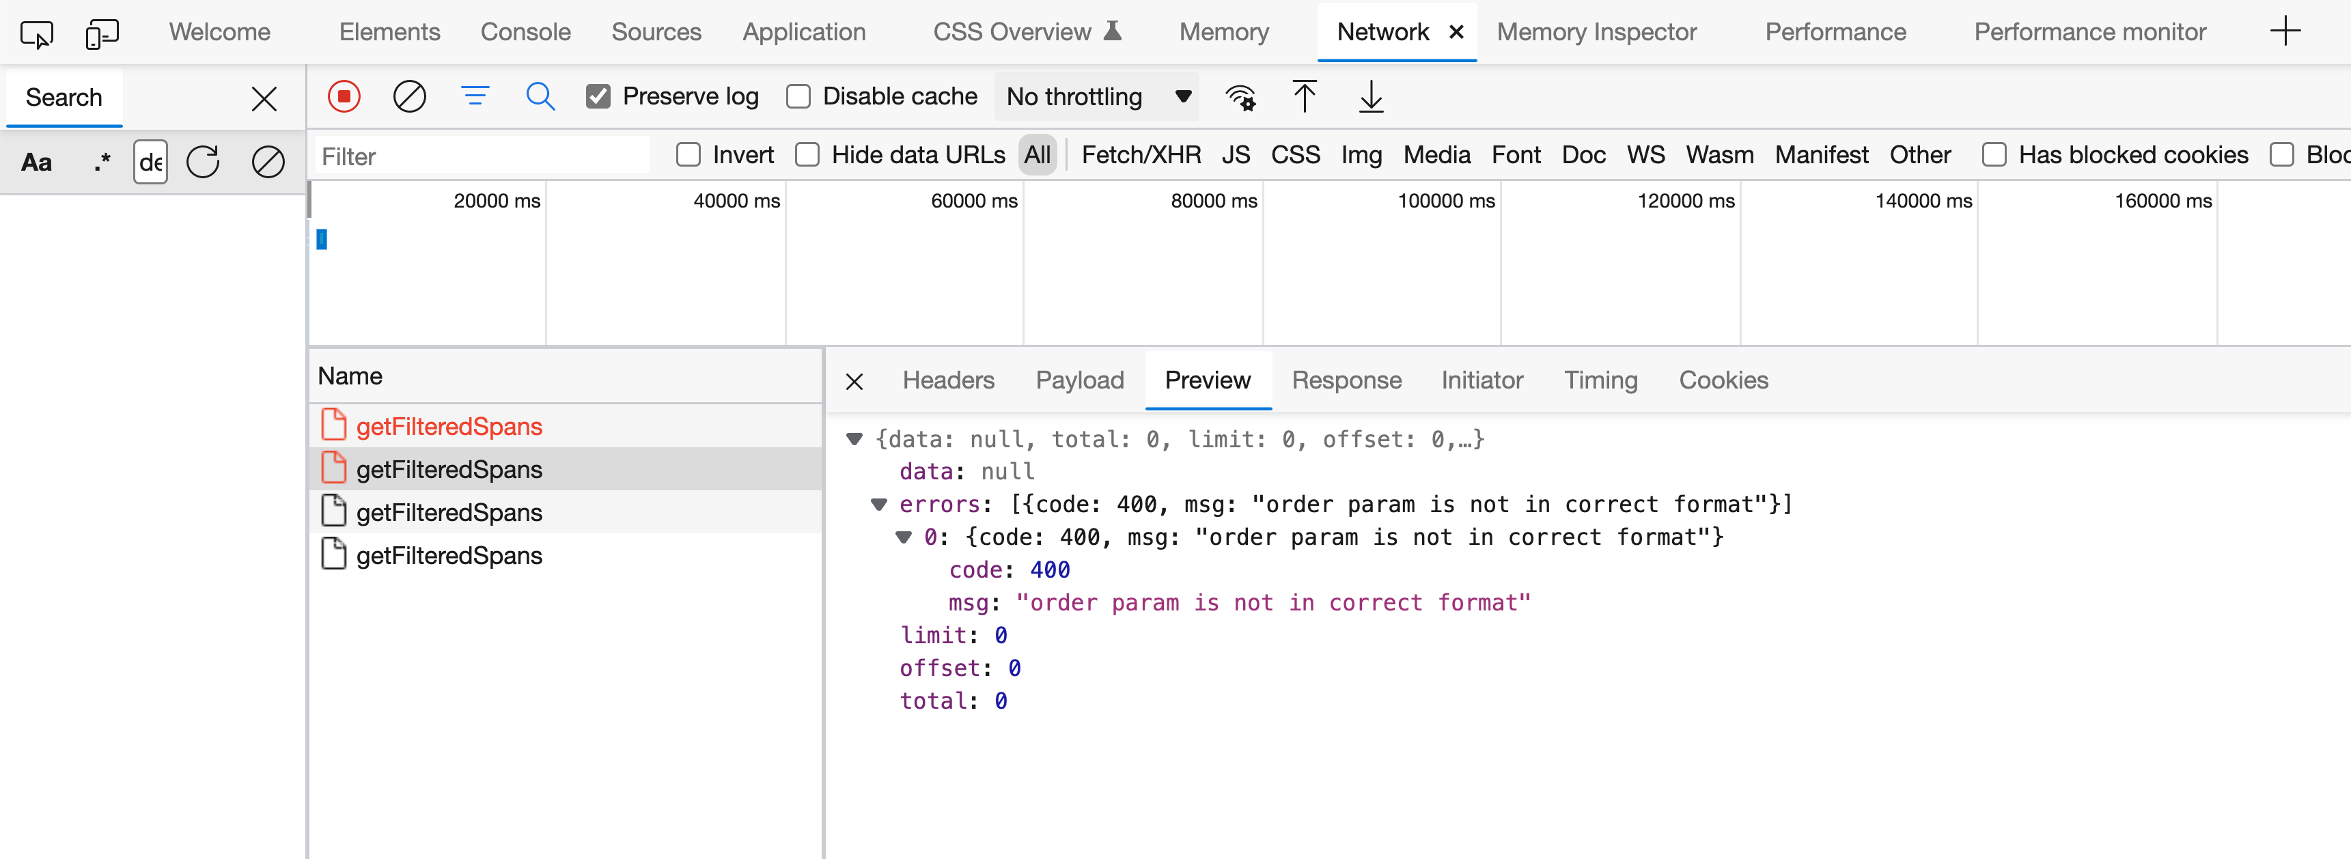Select the inspect element cursor tool

[x=36, y=33]
